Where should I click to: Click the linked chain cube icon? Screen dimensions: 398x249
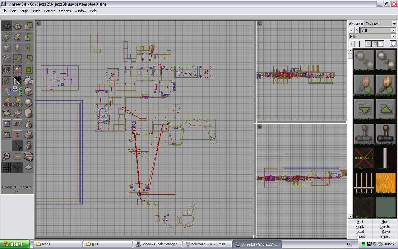(x=28, y=81)
